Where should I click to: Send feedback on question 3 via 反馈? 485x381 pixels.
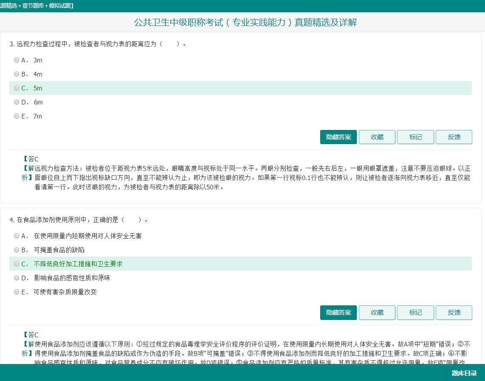[454, 137]
